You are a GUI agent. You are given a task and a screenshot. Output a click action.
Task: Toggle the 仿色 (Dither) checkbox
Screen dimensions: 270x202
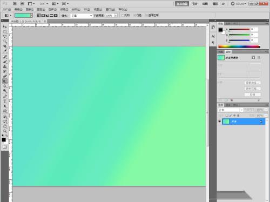(x=134, y=16)
